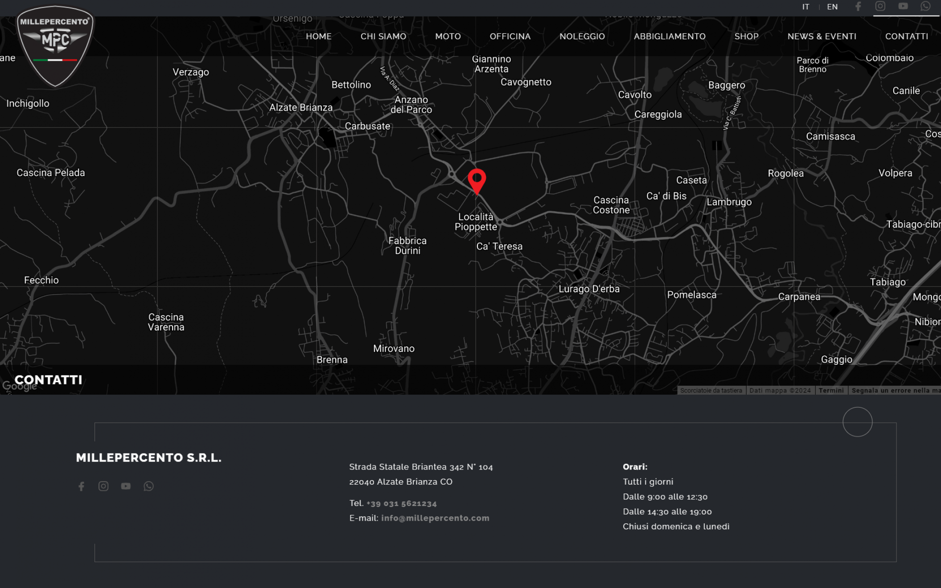941x588 pixels.
Task: Click the Alzate Brianza map label
Action: pos(301,107)
